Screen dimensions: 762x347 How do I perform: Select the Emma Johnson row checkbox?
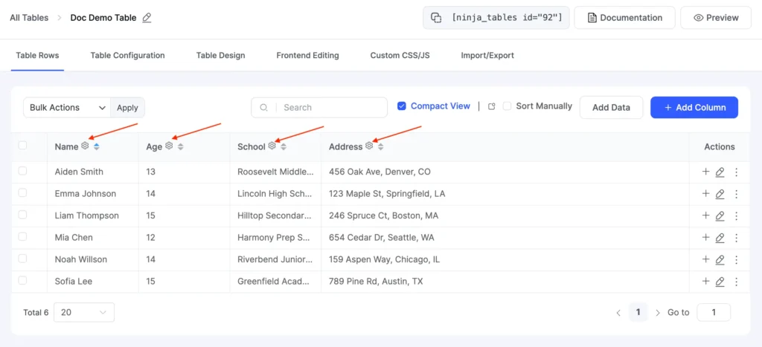click(22, 192)
